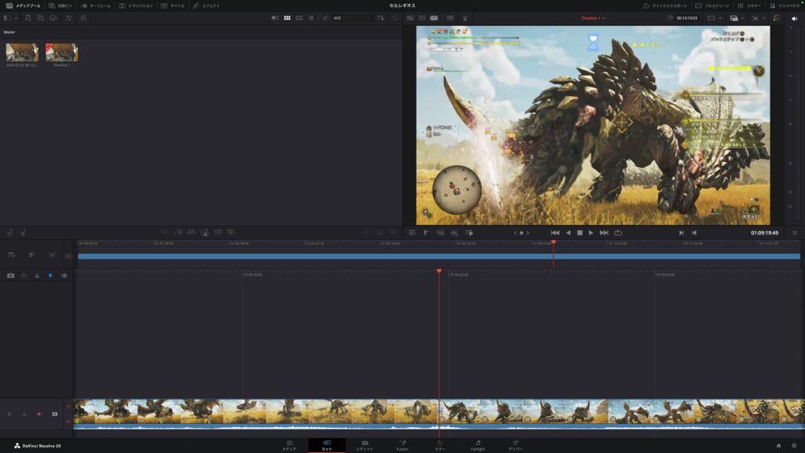Click the Close Up edit icon

pos(204,233)
